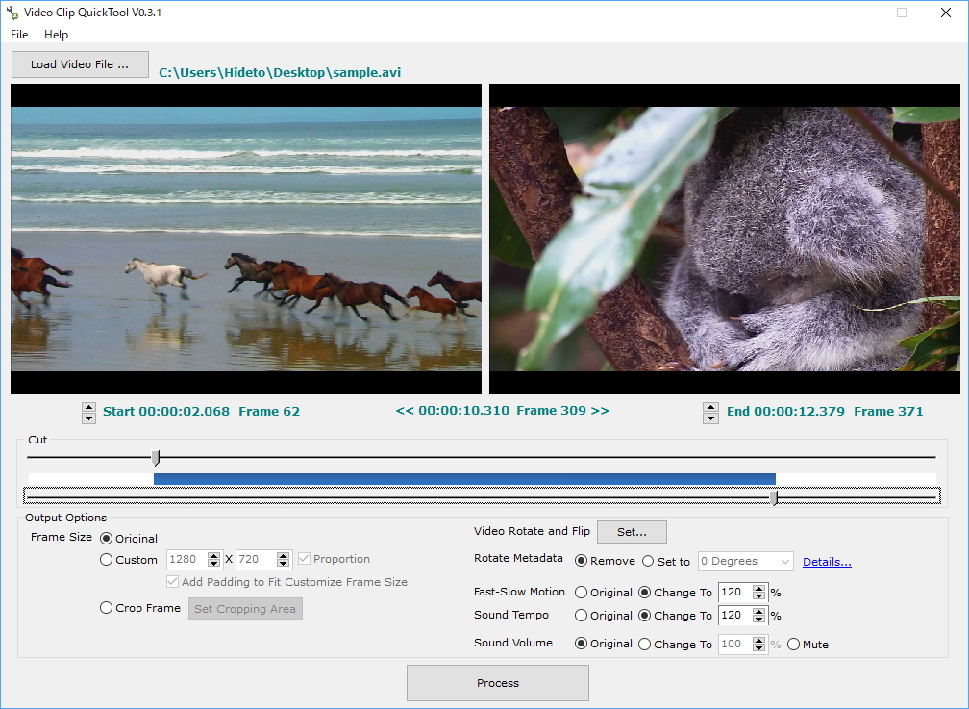Open the File menu
Viewport: 969px width, 709px height.
19,35
